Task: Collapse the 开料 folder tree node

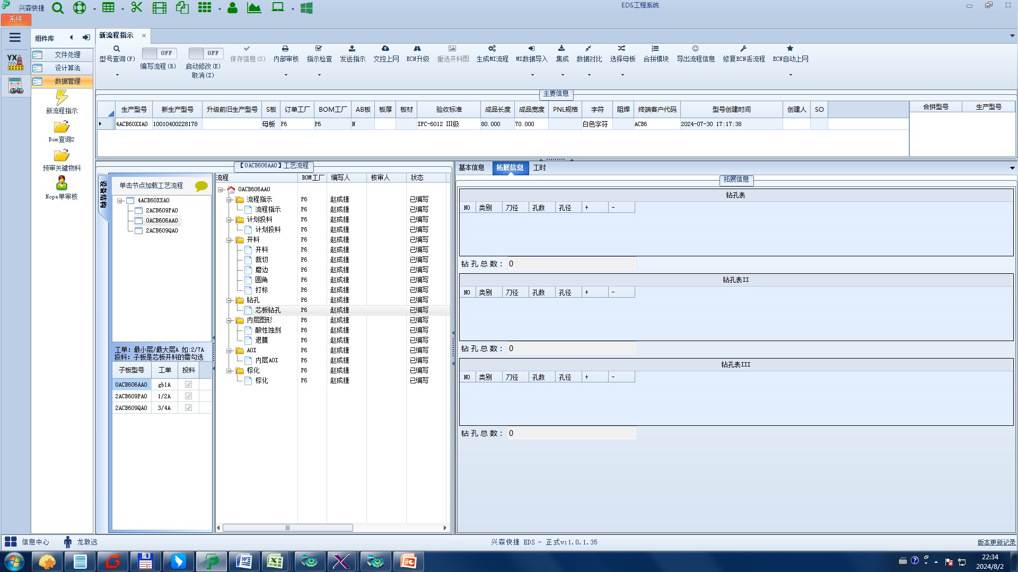Action: (x=230, y=240)
